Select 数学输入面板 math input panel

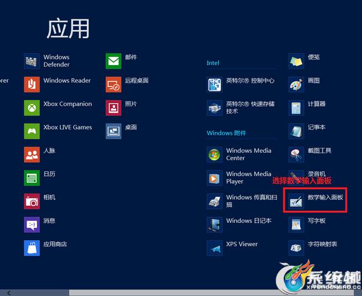point(315,201)
